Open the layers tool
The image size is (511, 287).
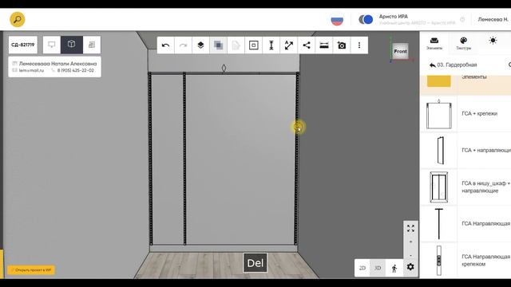click(200, 45)
